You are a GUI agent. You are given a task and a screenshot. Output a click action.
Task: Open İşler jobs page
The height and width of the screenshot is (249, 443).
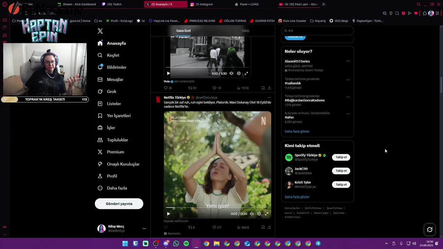point(107,128)
